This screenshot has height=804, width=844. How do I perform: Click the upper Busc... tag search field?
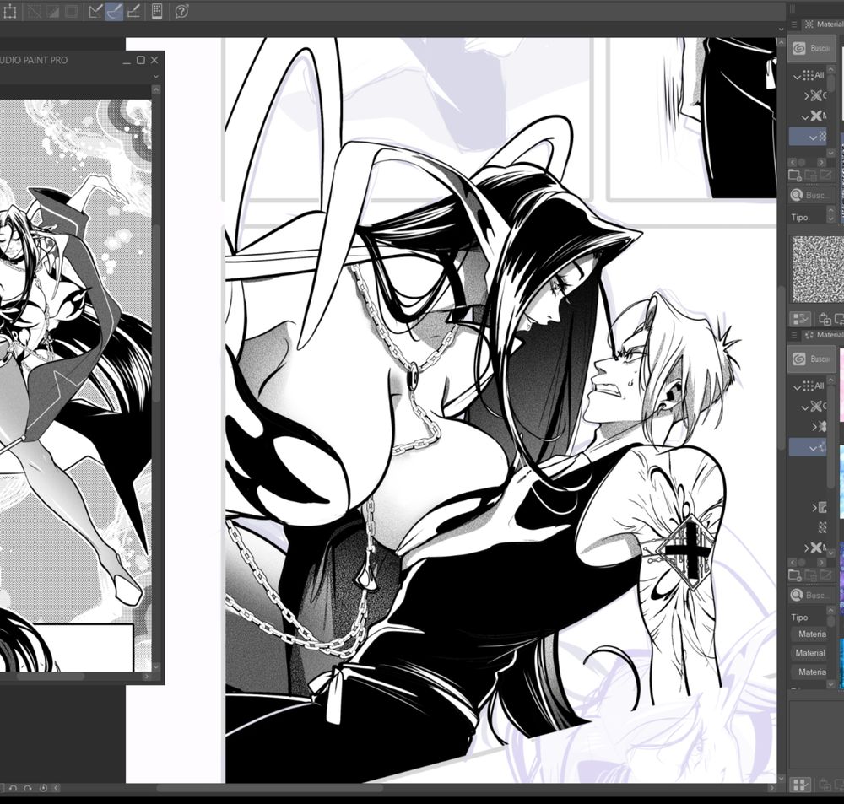pyautogui.click(x=812, y=196)
